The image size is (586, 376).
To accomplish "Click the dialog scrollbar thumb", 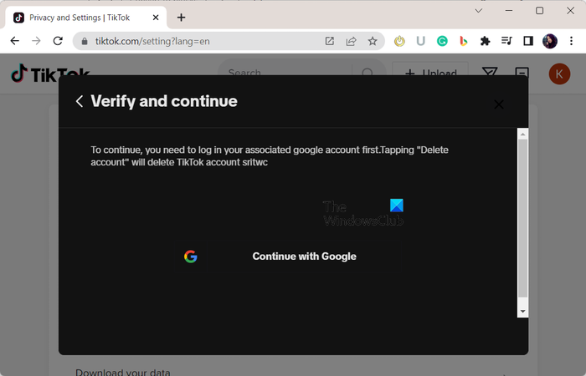I will pyautogui.click(x=522, y=219).
